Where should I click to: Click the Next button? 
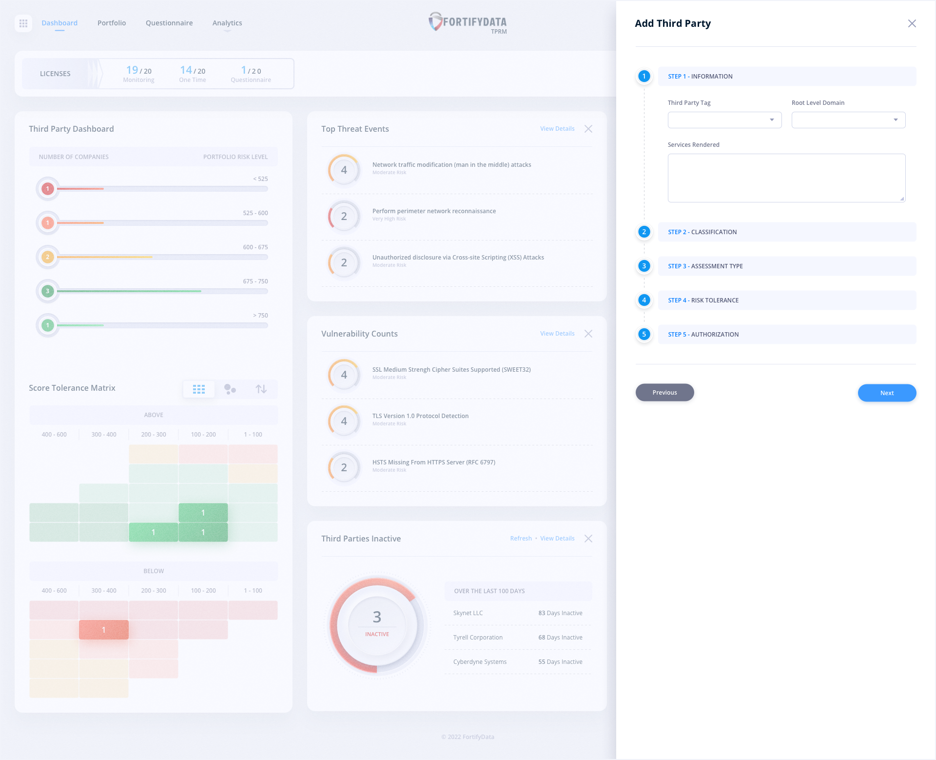point(887,393)
